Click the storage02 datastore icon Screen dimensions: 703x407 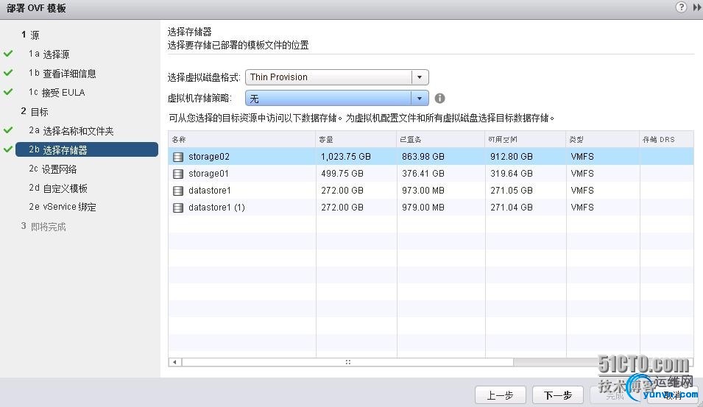tap(178, 157)
